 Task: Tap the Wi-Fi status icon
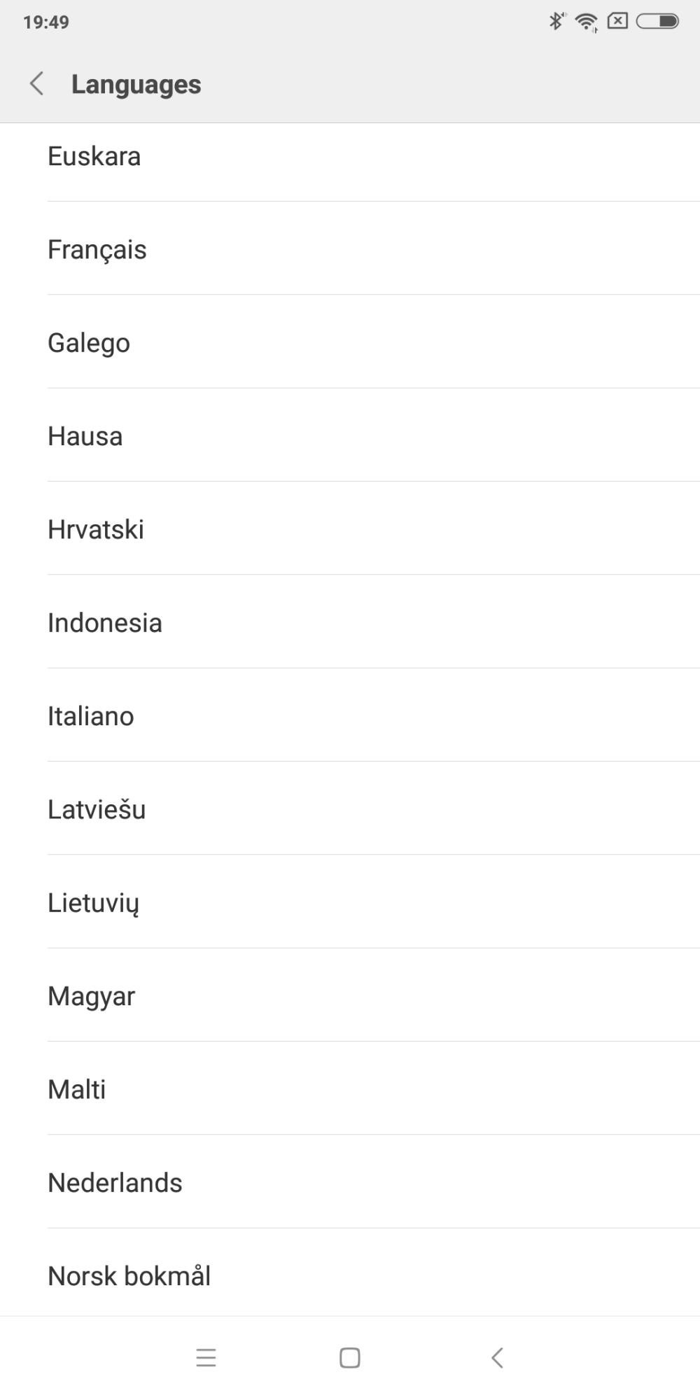(x=586, y=22)
